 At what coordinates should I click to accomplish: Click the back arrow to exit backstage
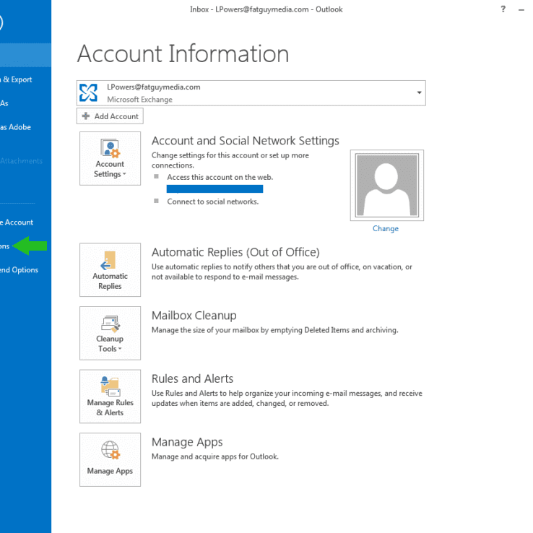1,22
